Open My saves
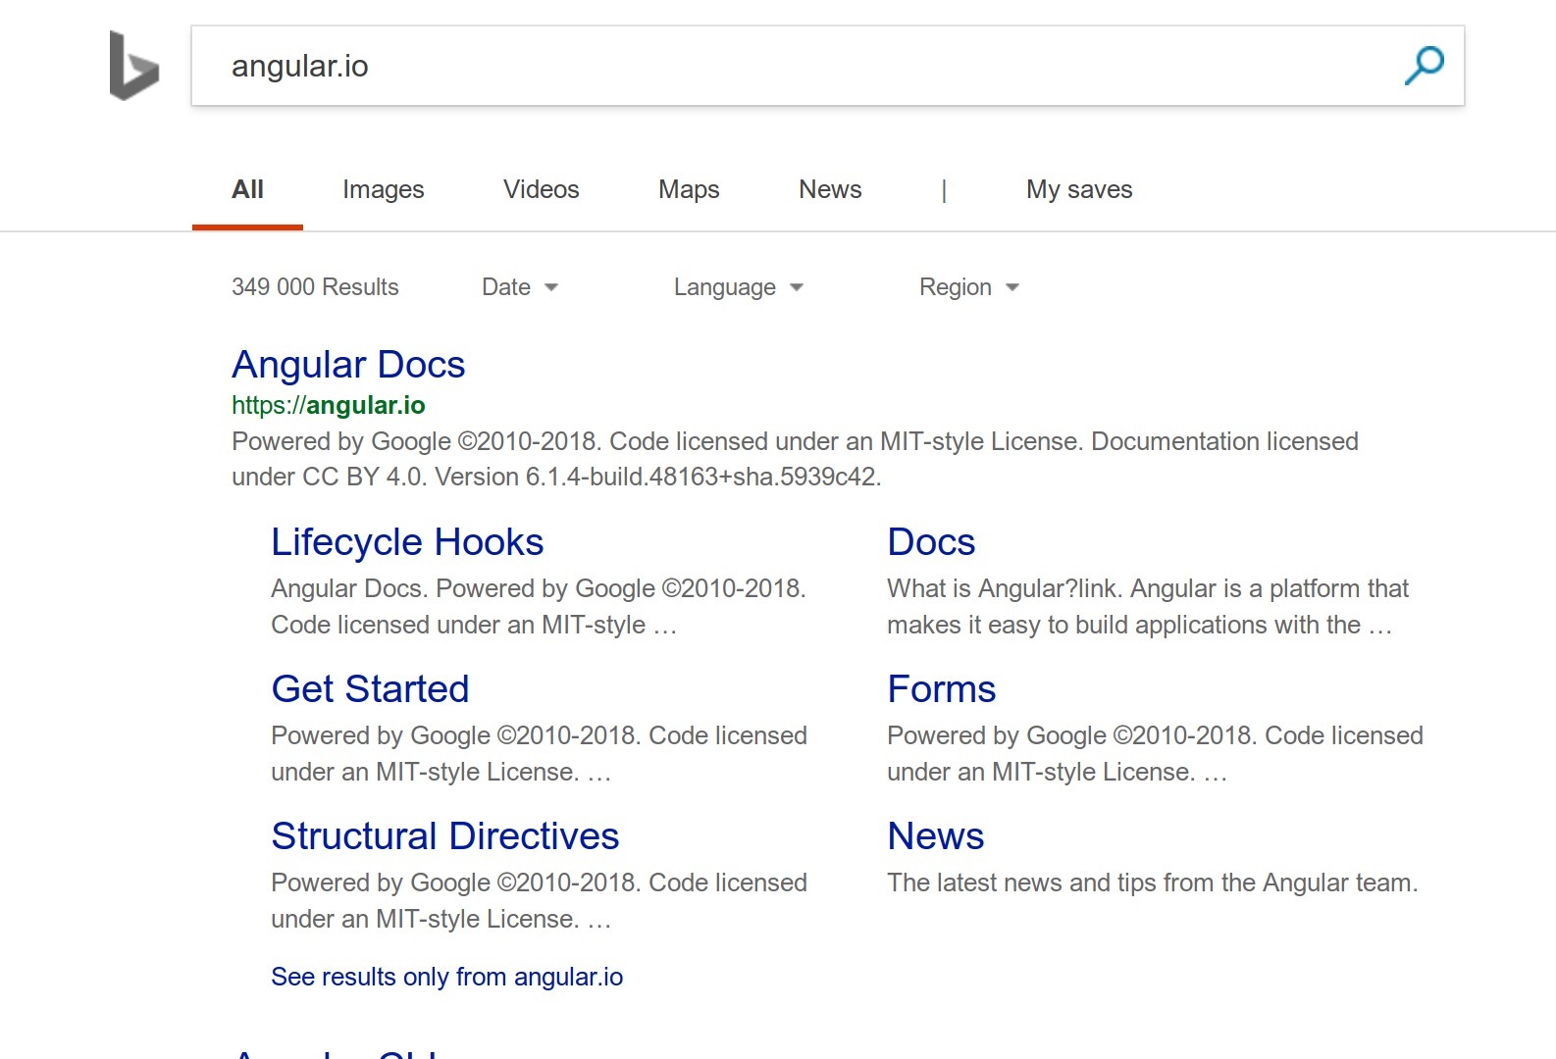This screenshot has width=1556, height=1059. point(1079,189)
